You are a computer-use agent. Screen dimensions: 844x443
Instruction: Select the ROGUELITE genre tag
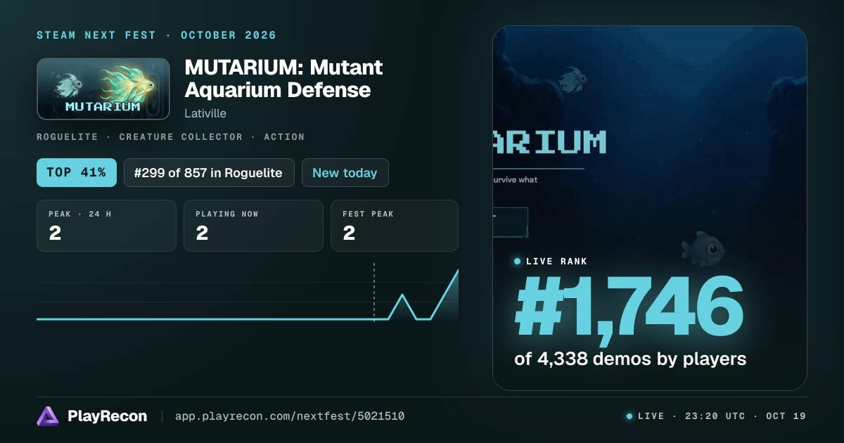[68, 137]
